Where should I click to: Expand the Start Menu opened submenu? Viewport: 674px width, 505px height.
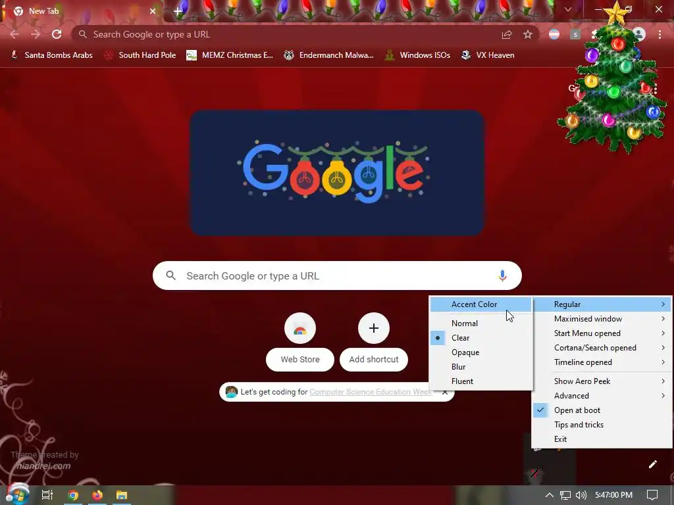point(602,333)
